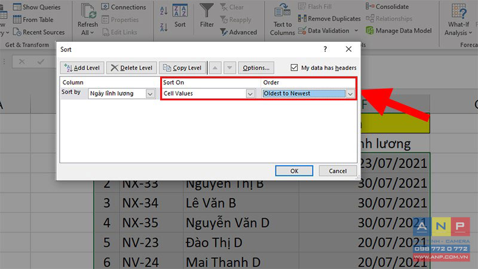Click Edit Links in the ribbon
The height and width of the screenshot is (269, 478).
coord(119,32)
